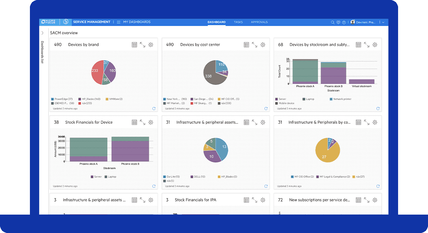Viewport: 428px width, 233px height.
Task: Toggle VMWare (2) legend entry
Action: (114, 99)
